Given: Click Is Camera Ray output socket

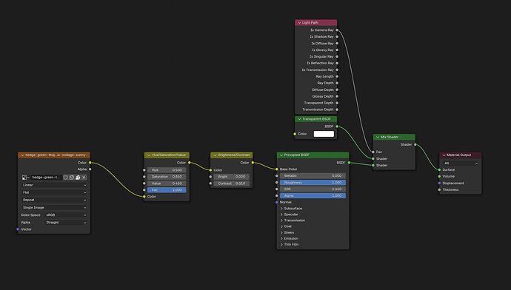Looking at the screenshot, I should [337, 30].
